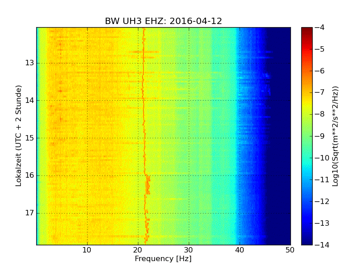
Task: Click the colorbar tick label −9
Action: pyautogui.click(x=320, y=136)
